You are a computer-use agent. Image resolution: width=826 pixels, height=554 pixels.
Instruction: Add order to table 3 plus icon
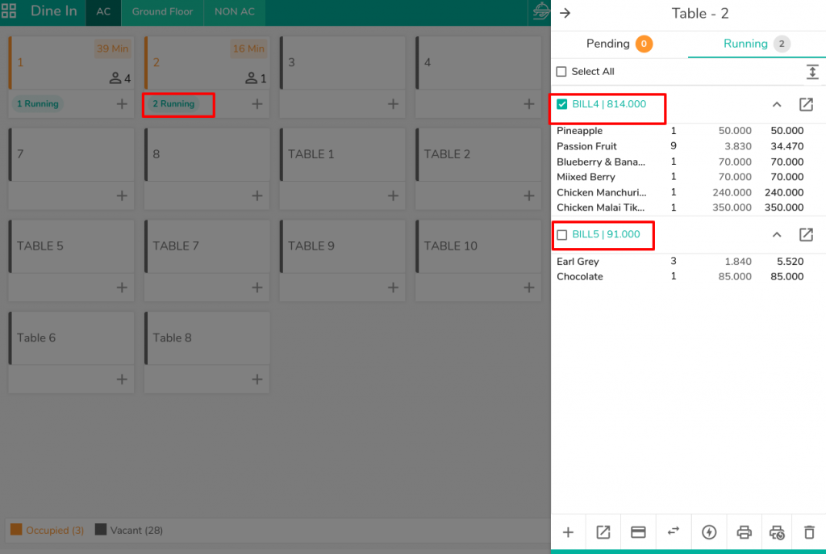coord(393,104)
